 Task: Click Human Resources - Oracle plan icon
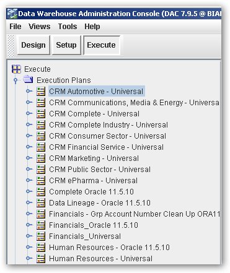pos(41,247)
